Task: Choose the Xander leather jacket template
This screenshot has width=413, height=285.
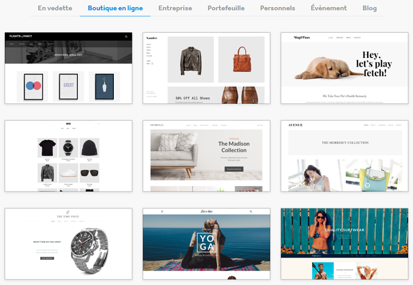Action: [206, 68]
